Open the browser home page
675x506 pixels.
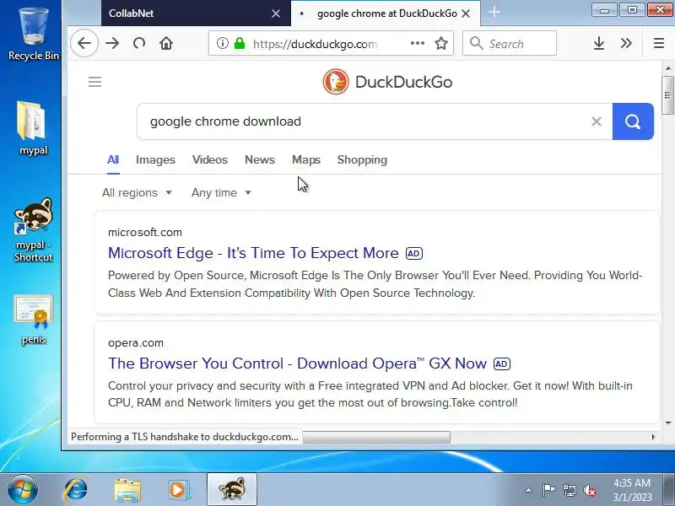pyautogui.click(x=166, y=43)
